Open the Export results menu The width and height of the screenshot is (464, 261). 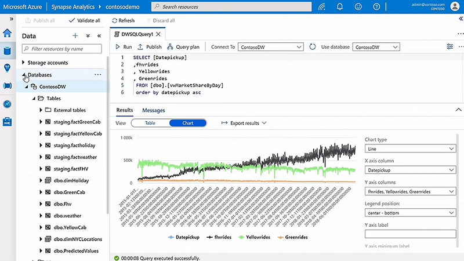(x=244, y=123)
